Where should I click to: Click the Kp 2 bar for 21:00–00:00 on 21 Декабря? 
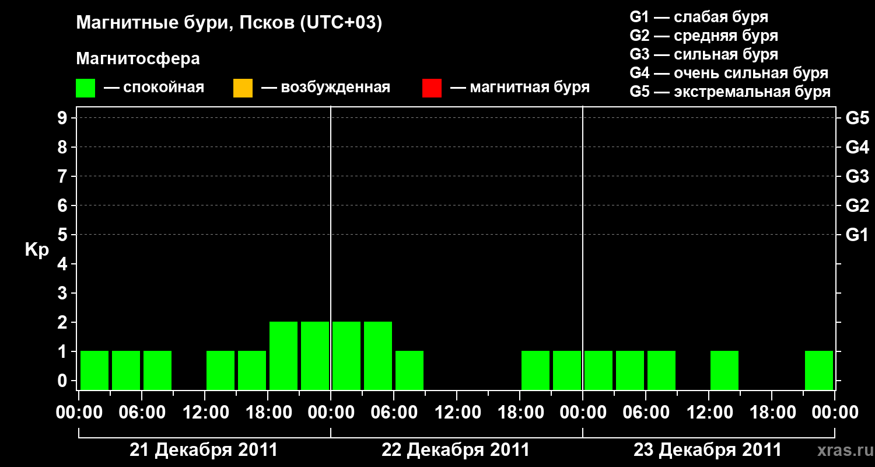315,356
